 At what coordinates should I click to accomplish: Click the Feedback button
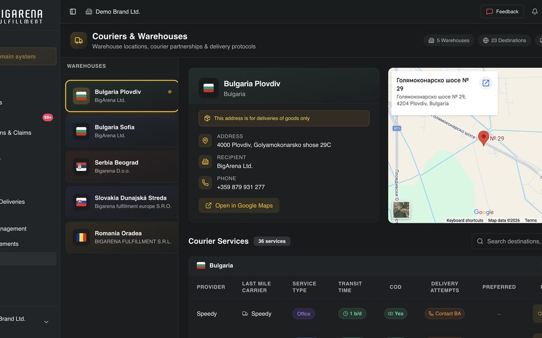point(502,12)
